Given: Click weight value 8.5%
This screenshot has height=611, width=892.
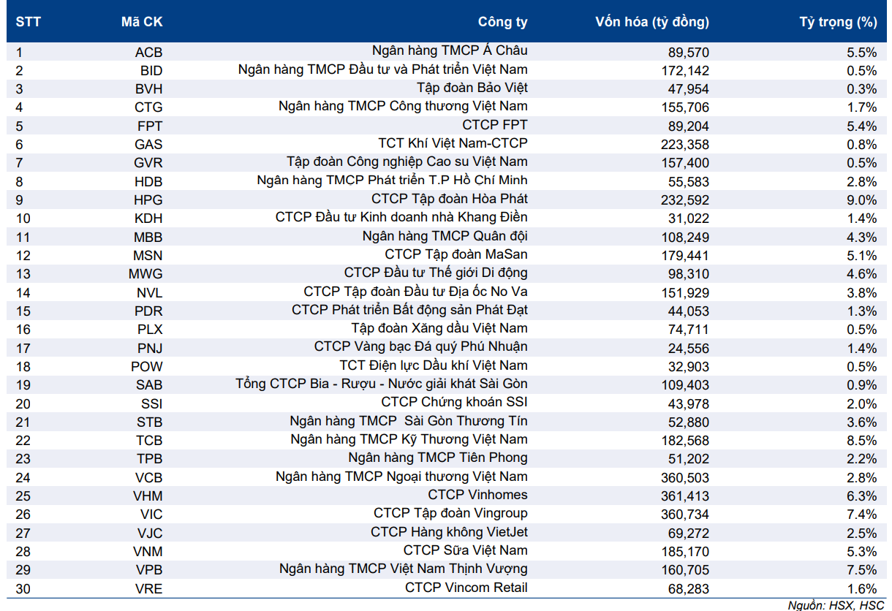Looking at the screenshot, I should tap(862, 441).
